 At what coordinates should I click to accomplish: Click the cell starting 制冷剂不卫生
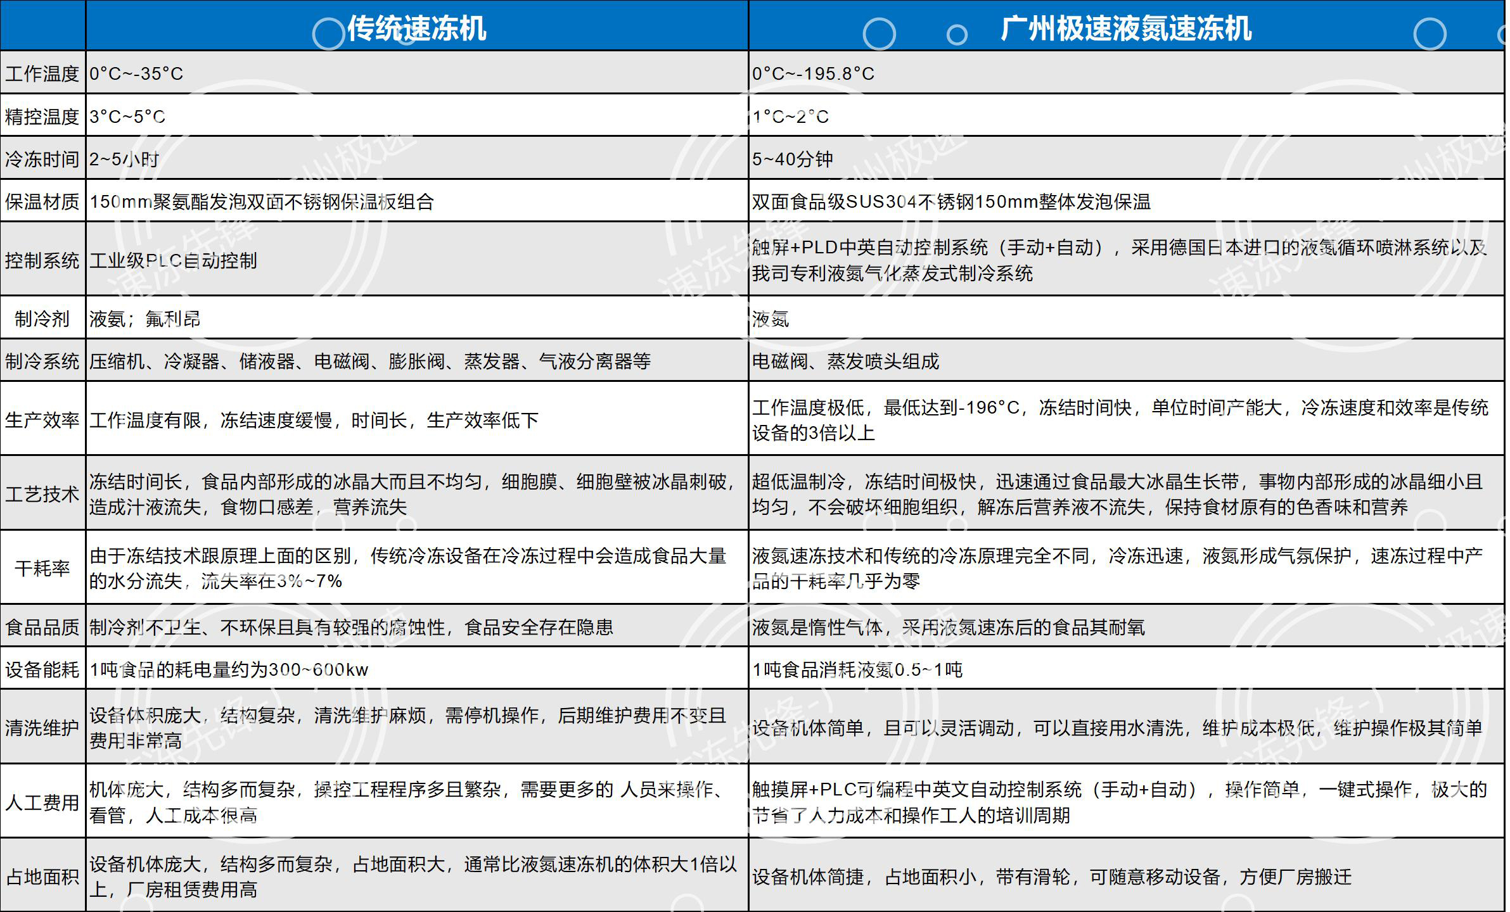point(417,626)
